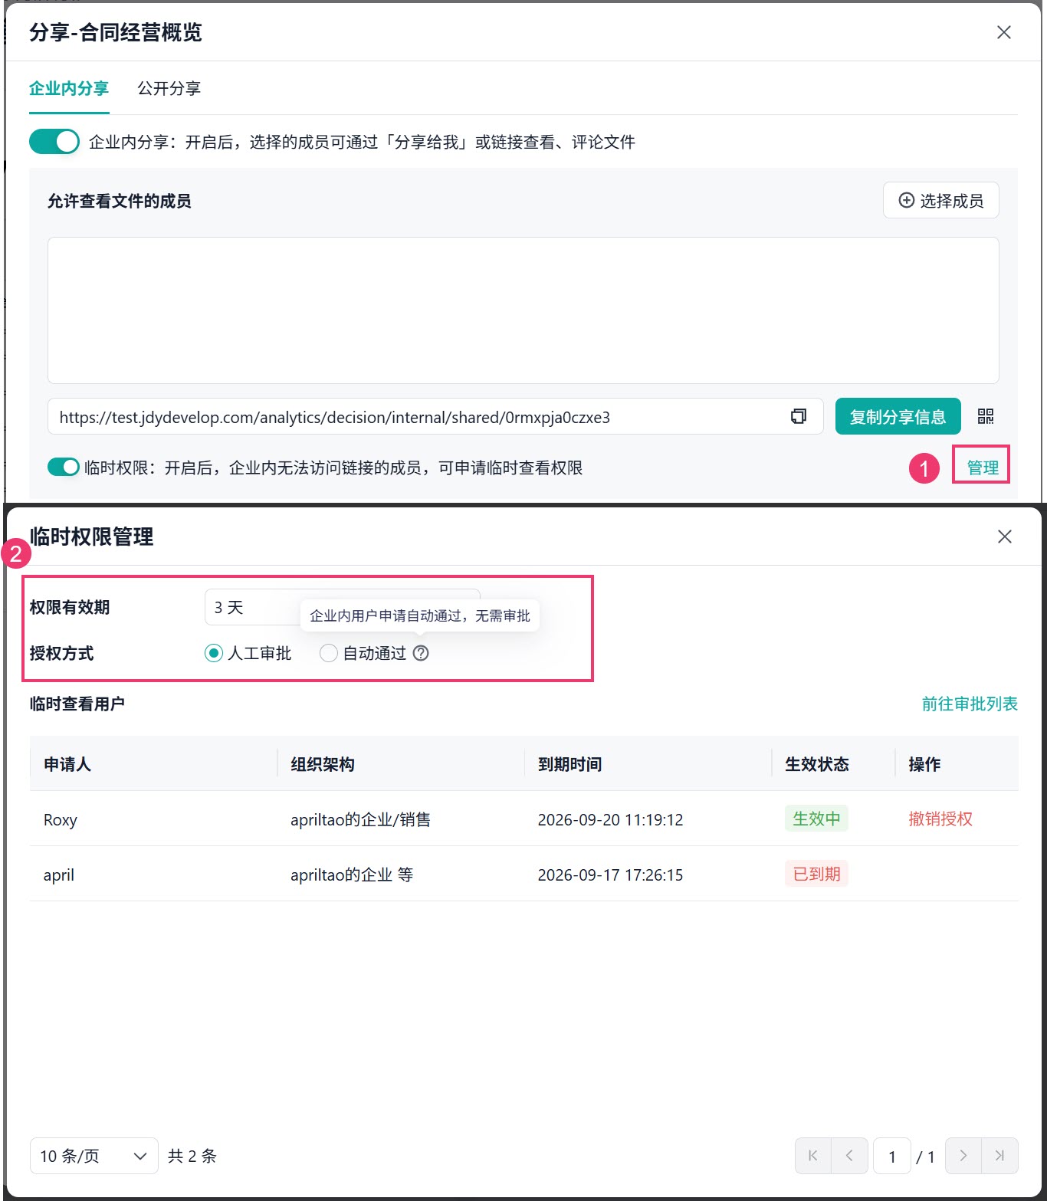This screenshot has height=1201, width=1047.
Task: Click the 共 2 条 total count text
Action: pyautogui.click(x=192, y=1156)
